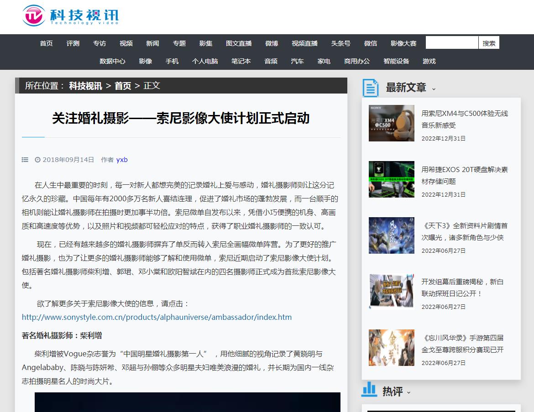Click the 最新文章 section heading

406,88
